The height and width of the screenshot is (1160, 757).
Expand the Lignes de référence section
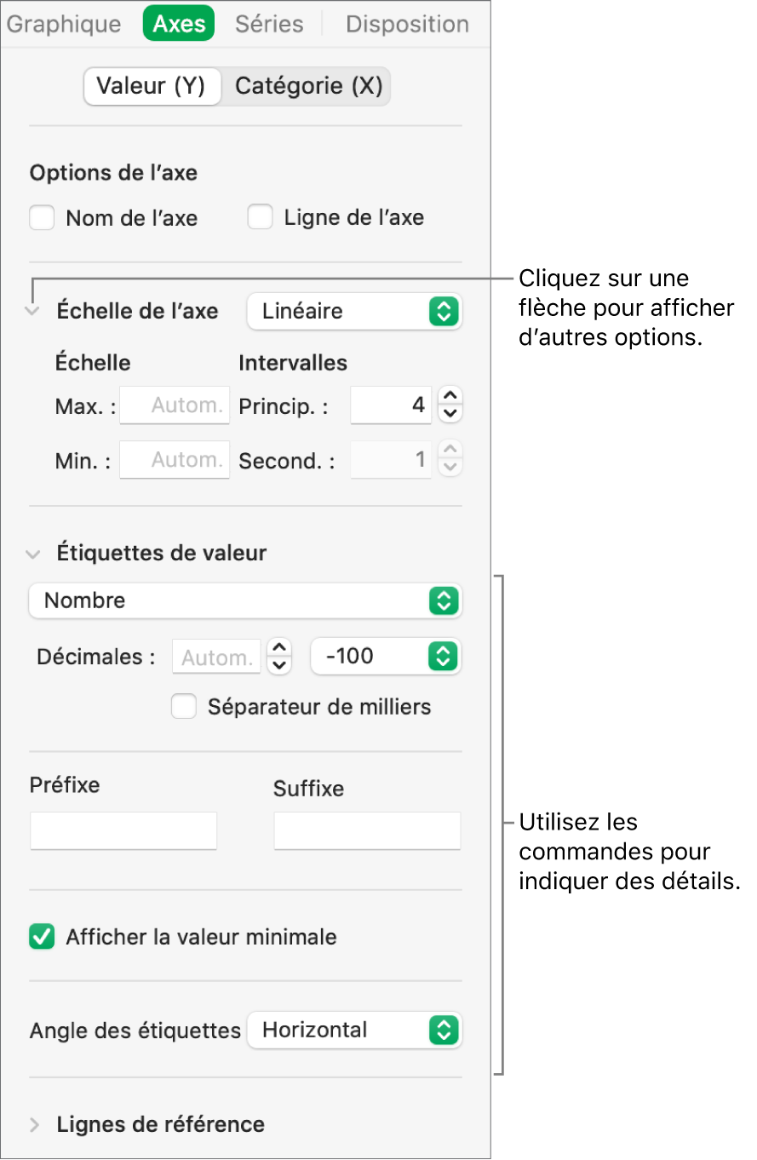click(x=35, y=1125)
